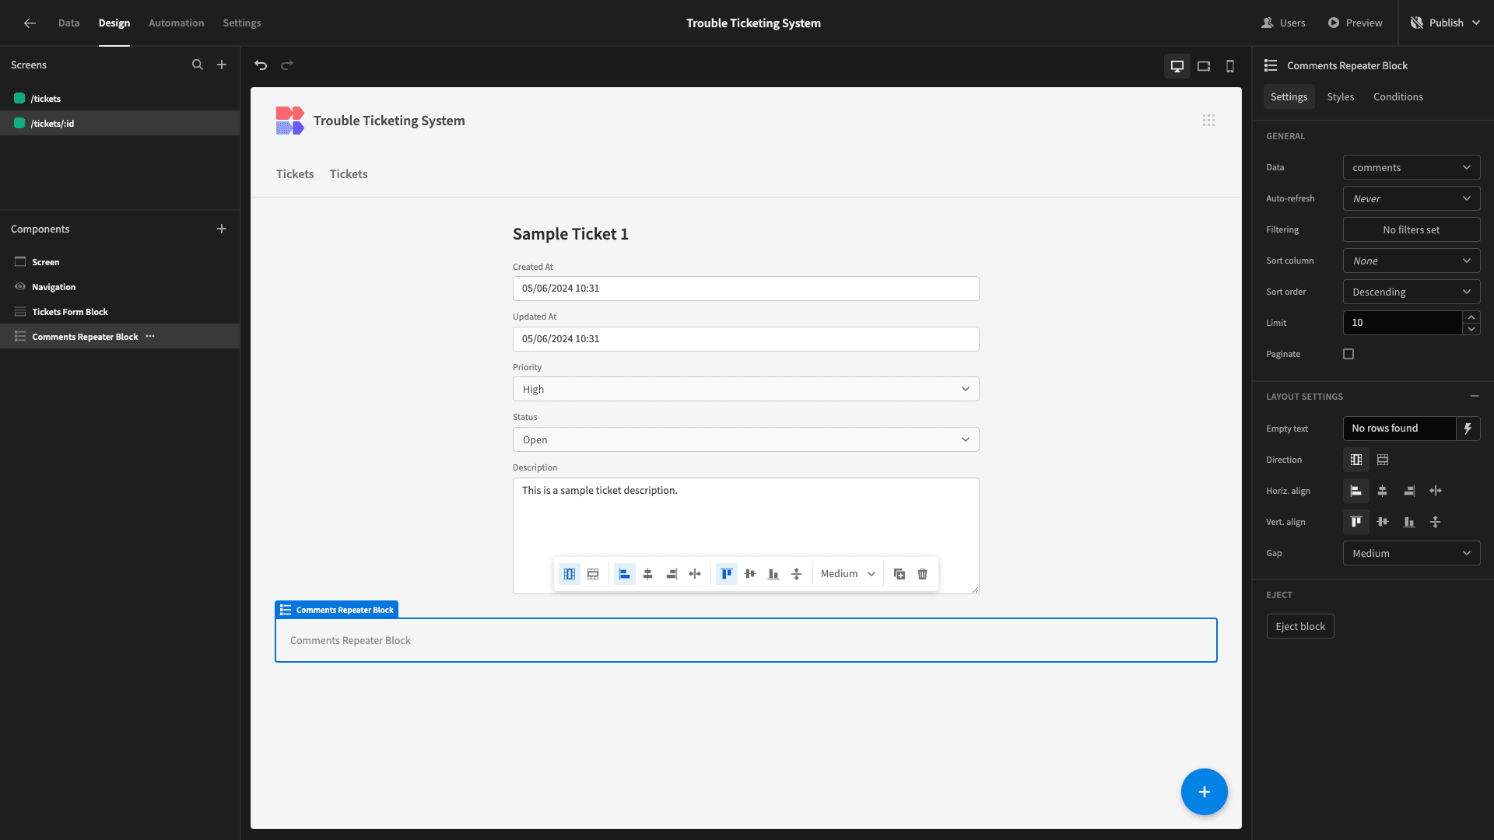Switch to mobile preview icon
This screenshot has height=840, width=1494.
click(1230, 66)
